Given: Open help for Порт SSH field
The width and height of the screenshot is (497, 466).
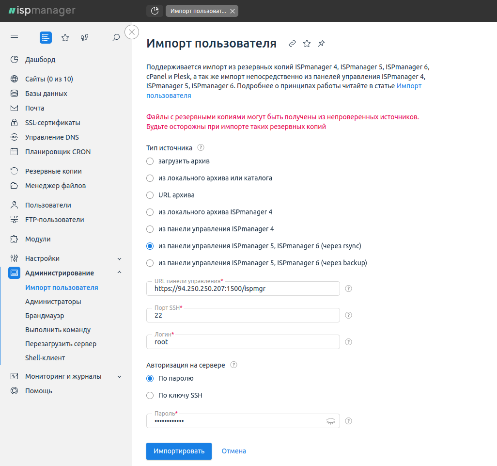Looking at the screenshot, I should pos(348,315).
